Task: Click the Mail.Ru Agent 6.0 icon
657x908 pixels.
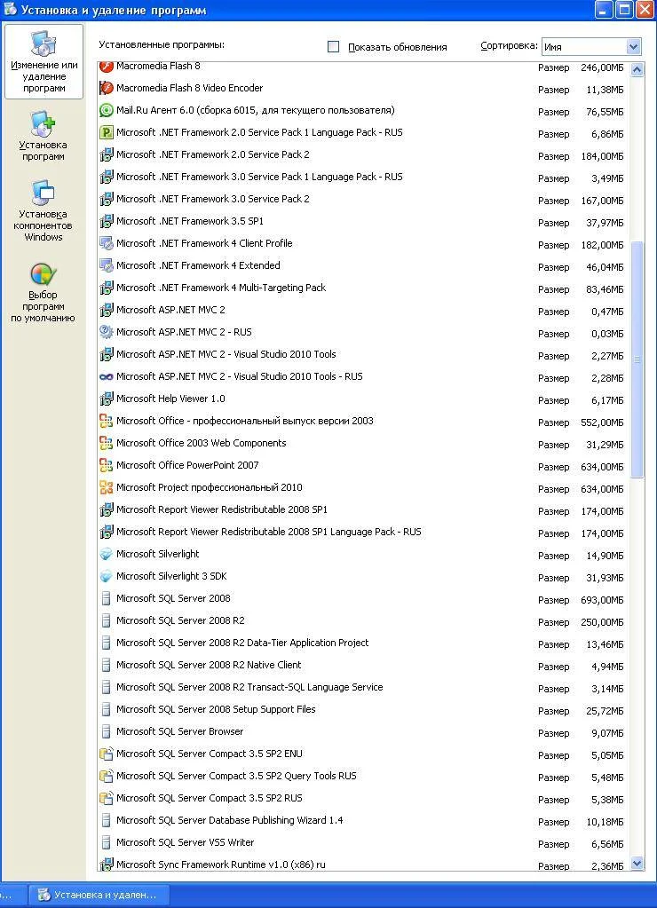Action: 107,111
